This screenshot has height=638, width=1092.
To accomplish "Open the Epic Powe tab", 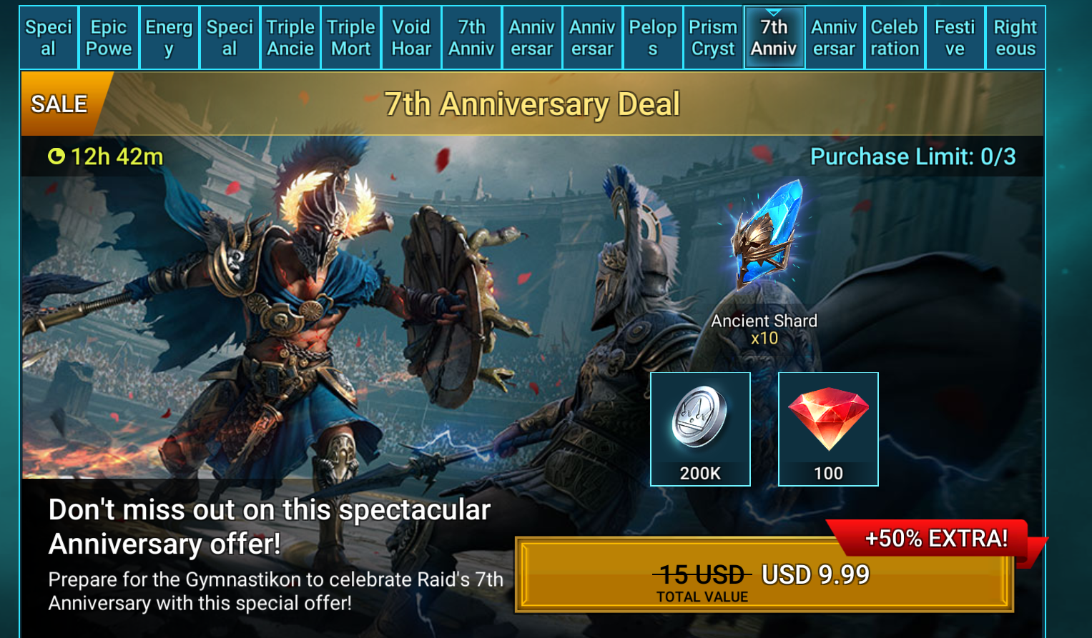I will tap(109, 38).
